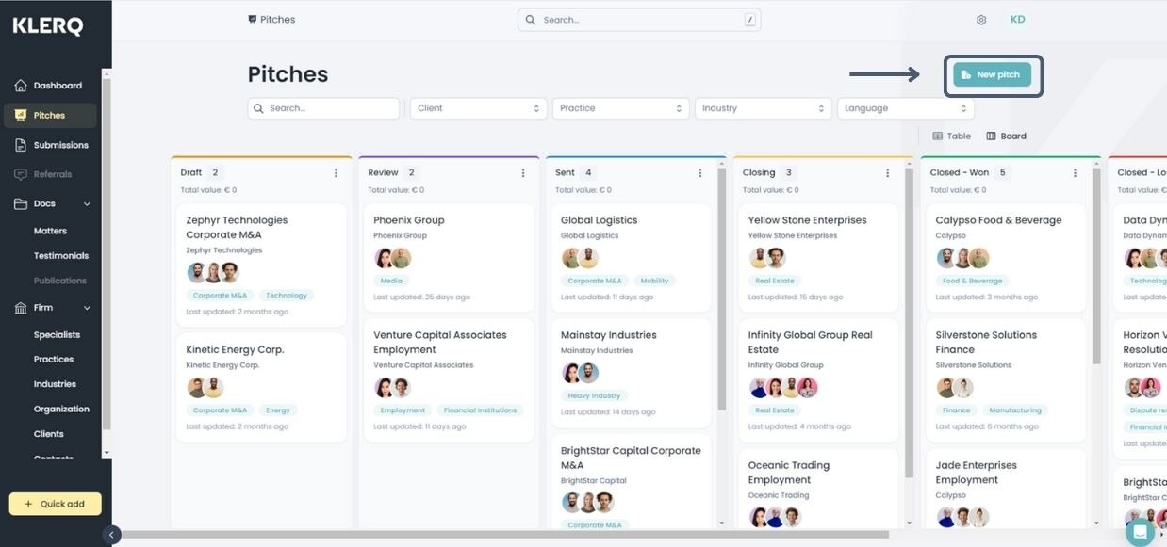1167x547 pixels.
Task: Open Silverstone Solutions Finance pitch
Action: [x=1006, y=379]
